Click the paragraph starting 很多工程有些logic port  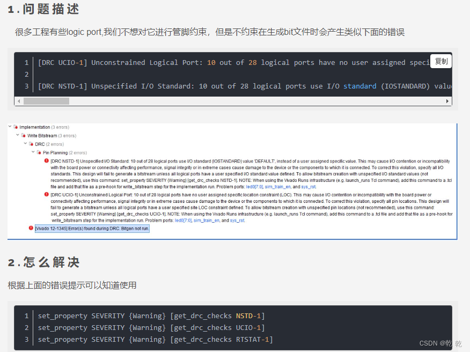(x=210, y=32)
